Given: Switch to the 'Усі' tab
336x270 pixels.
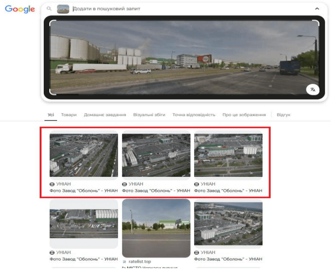Looking at the screenshot, I should (x=51, y=115).
